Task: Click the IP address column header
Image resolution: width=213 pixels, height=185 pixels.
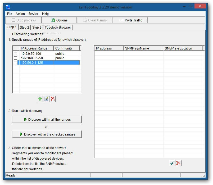Action: tap(109, 48)
